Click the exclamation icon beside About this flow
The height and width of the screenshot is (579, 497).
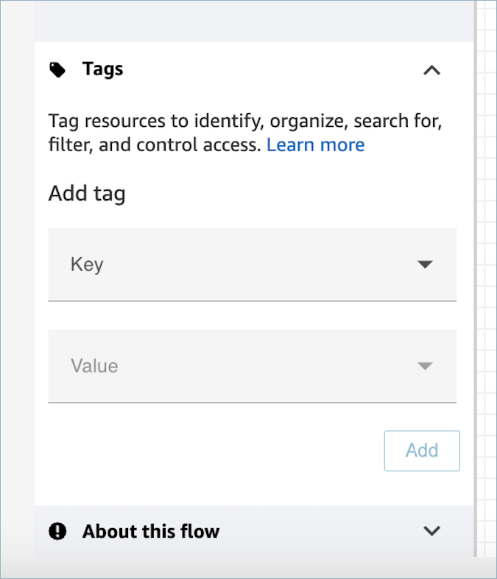click(57, 531)
